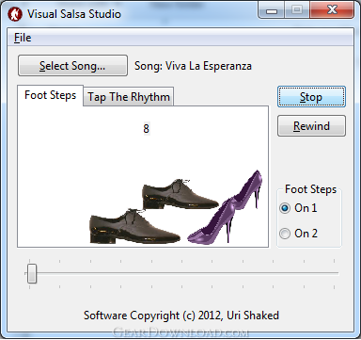This screenshot has width=361, height=340.
Task: Click the Software Copyright 2012 Uri Shaked text
Action: [x=181, y=316]
